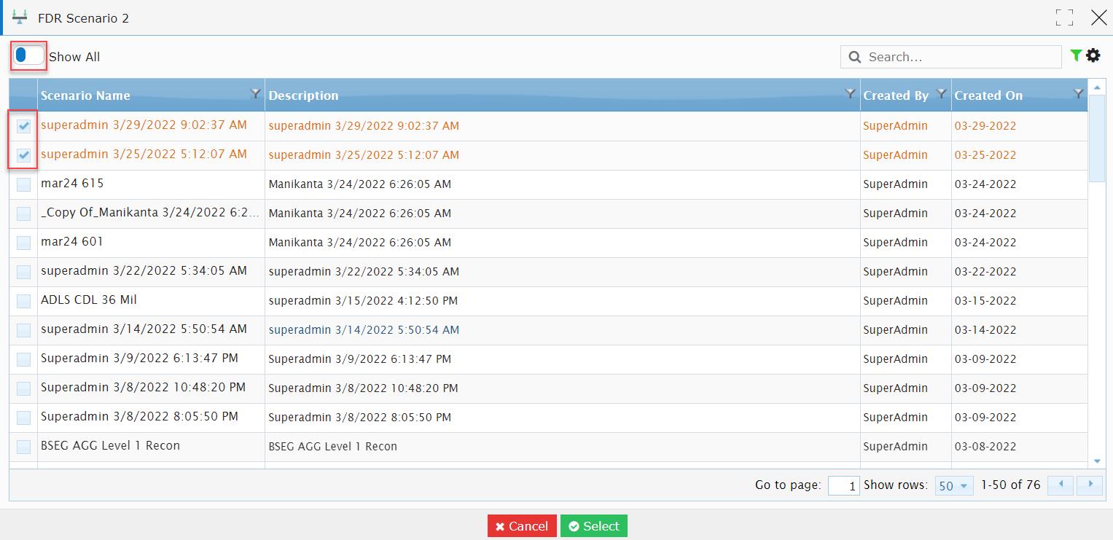Click the green Select button

(594, 526)
